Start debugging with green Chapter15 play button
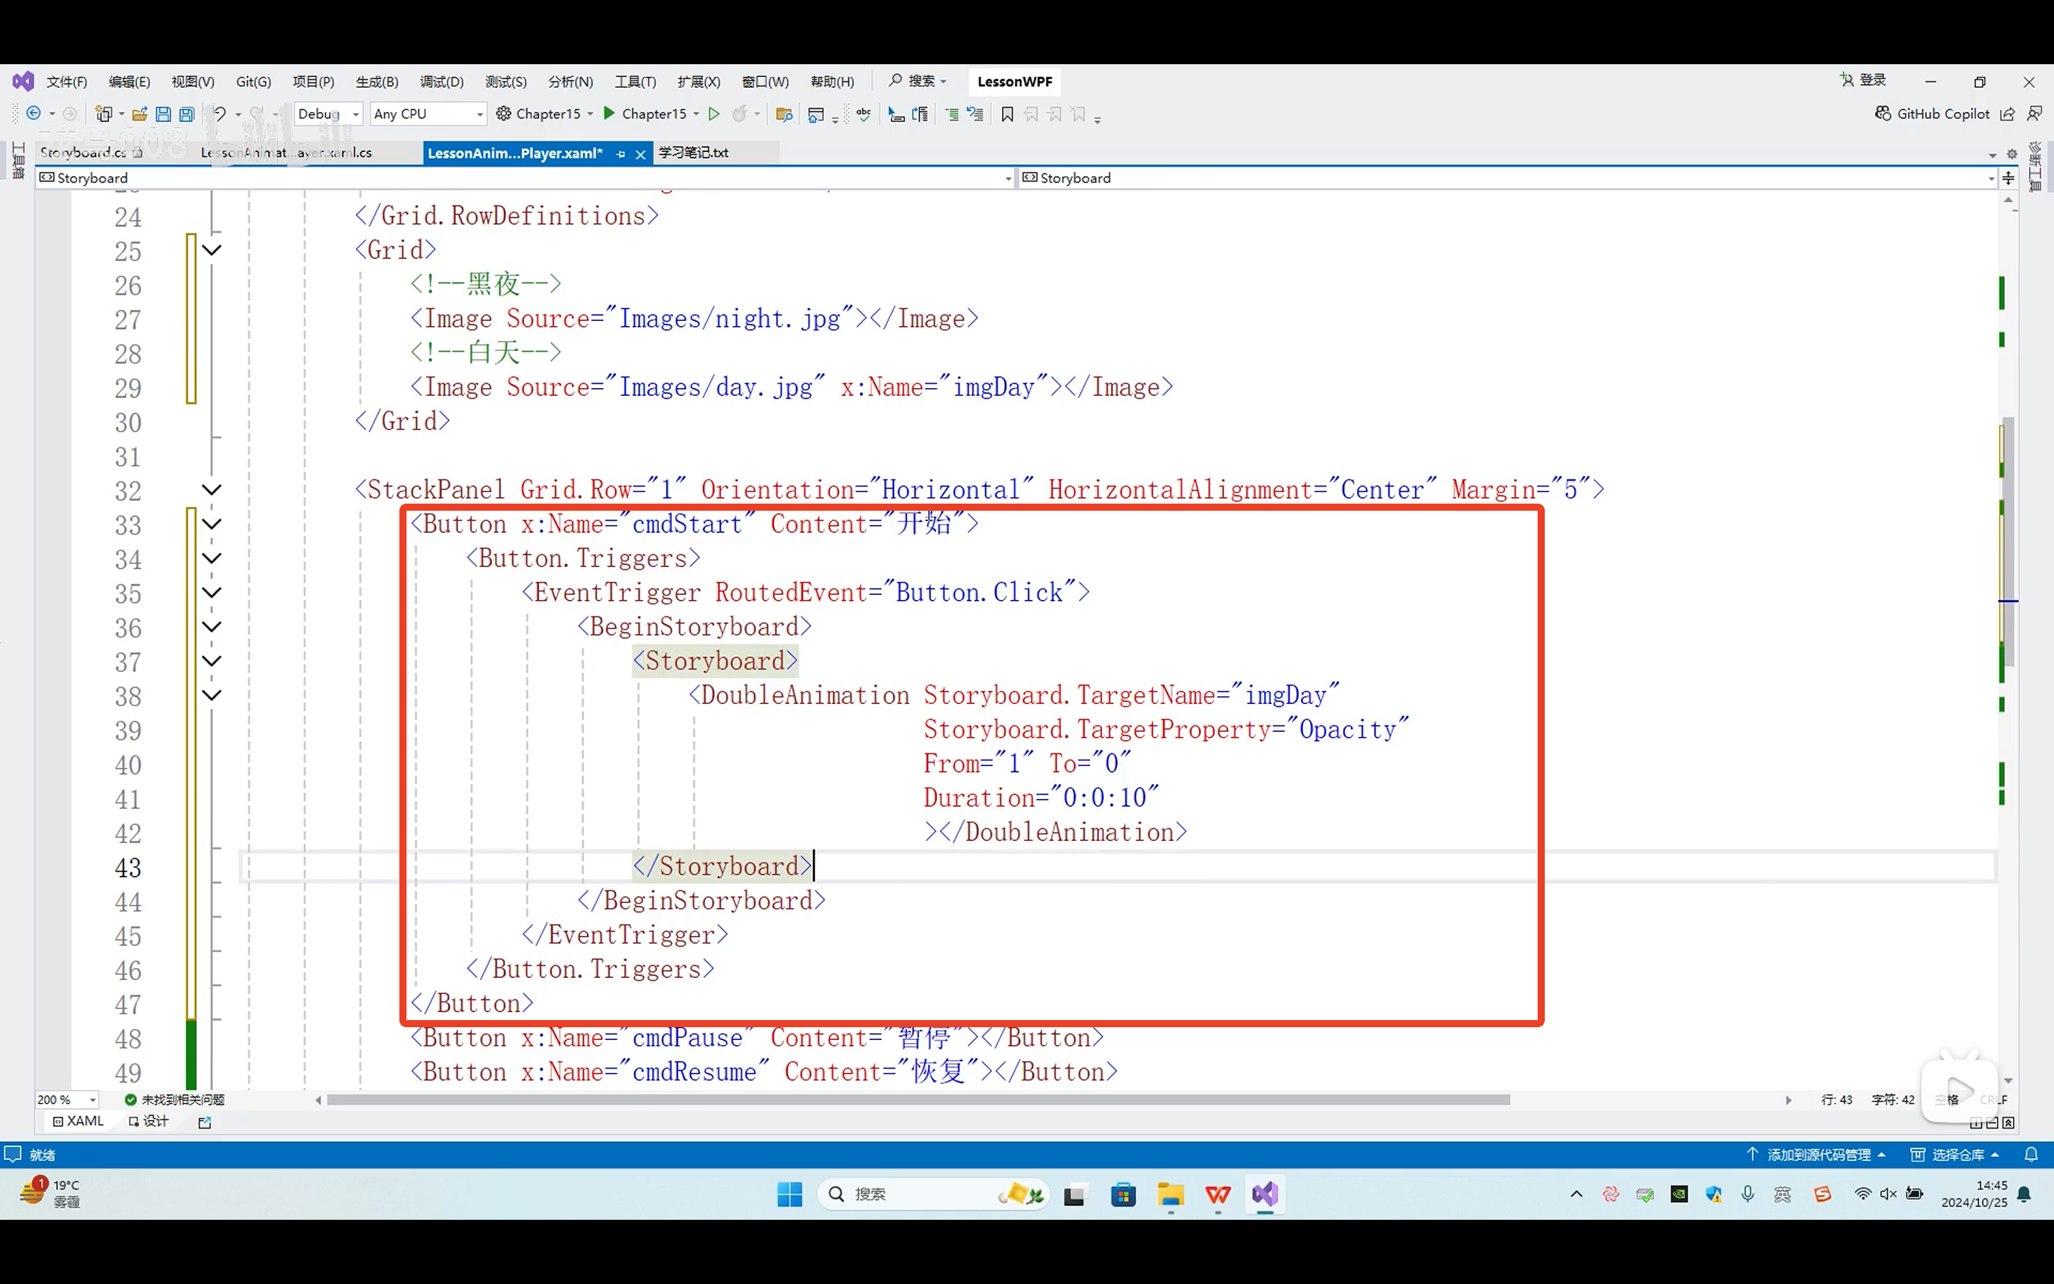This screenshot has height=1284, width=2054. pos(609,113)
